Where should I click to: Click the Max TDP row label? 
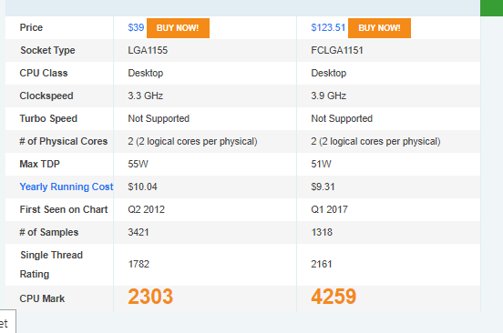point(40,164)
